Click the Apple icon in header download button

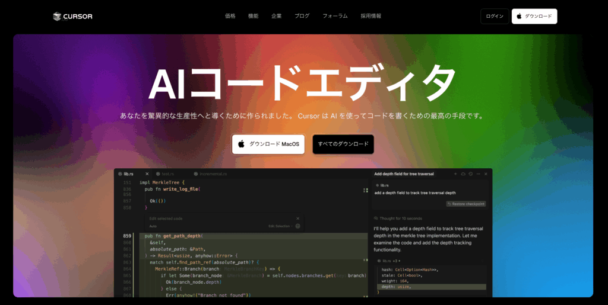519,16
